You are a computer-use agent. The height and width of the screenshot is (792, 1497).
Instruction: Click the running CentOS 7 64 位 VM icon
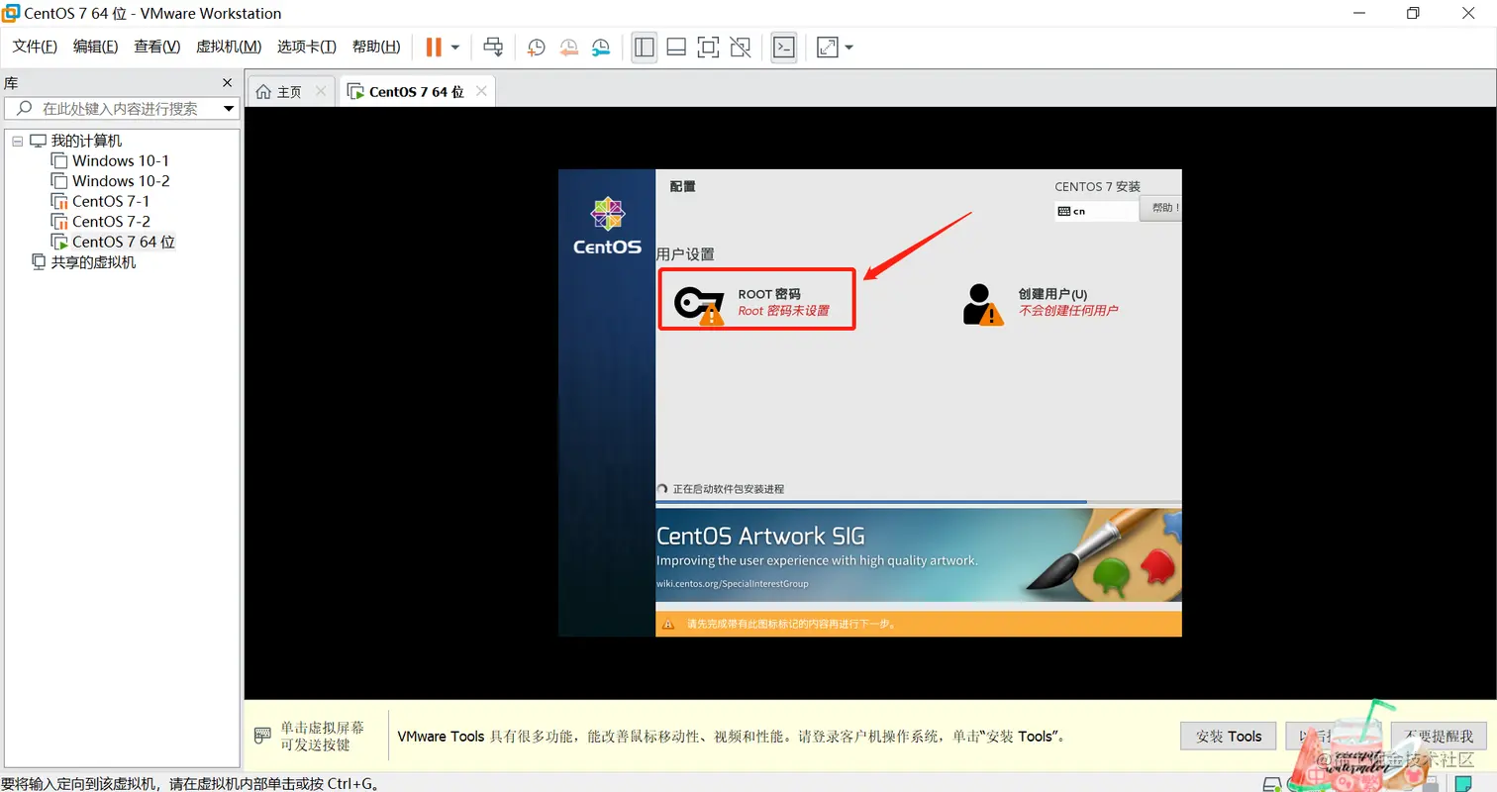(x=58, y=243)
